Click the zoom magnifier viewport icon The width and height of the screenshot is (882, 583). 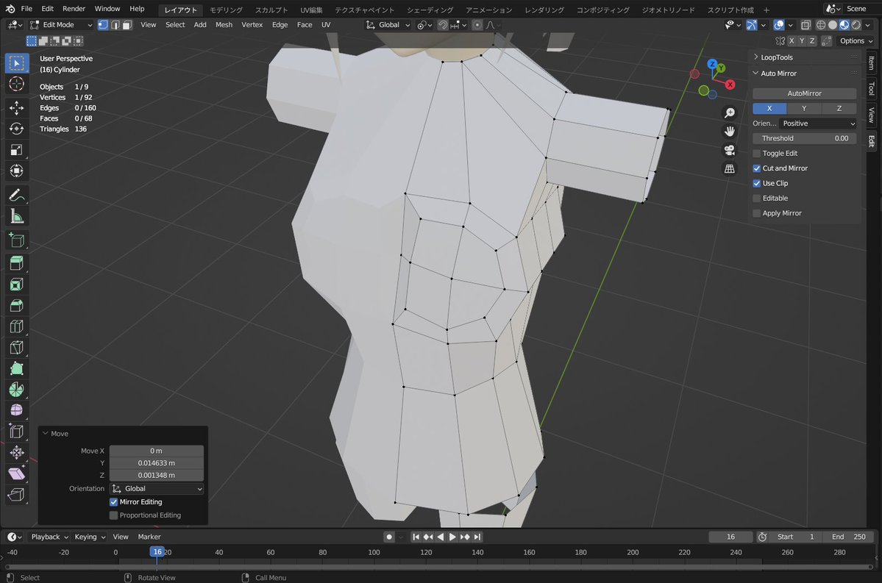(x=730, y=113)
